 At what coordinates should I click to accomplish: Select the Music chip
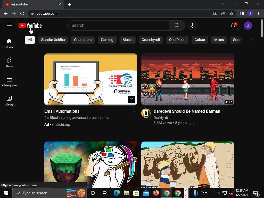click(127, 40)
